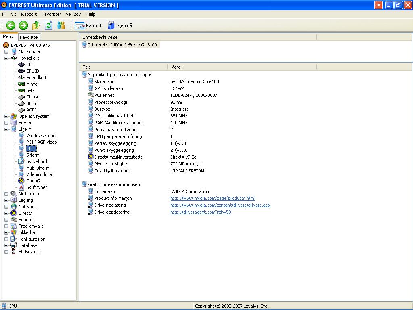This screenshot has height=310, width=413.
Task: Open the Rapport menu
Action: (29, 14)
